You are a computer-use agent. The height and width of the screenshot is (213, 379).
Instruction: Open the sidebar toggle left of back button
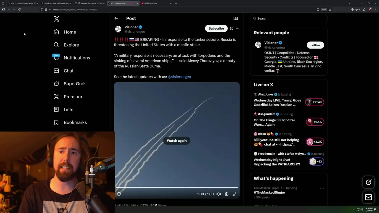pyautogui.click(x=4, y=9)
